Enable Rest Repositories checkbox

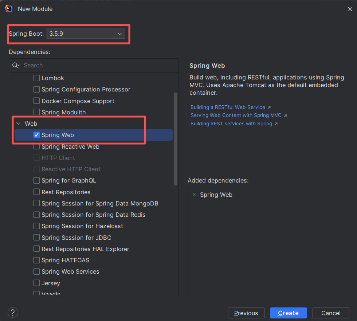(36, 192)
